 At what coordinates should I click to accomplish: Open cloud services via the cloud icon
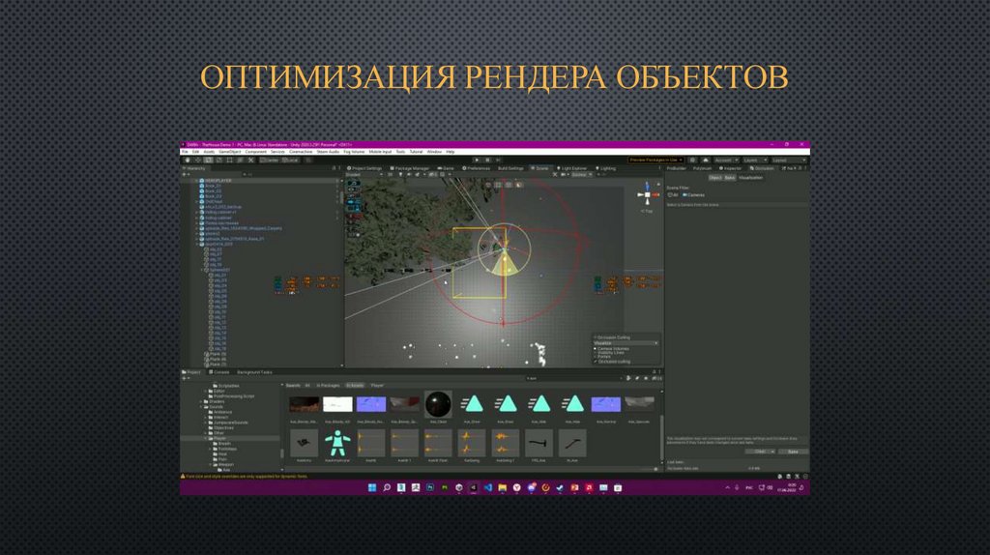pos(706,161)
